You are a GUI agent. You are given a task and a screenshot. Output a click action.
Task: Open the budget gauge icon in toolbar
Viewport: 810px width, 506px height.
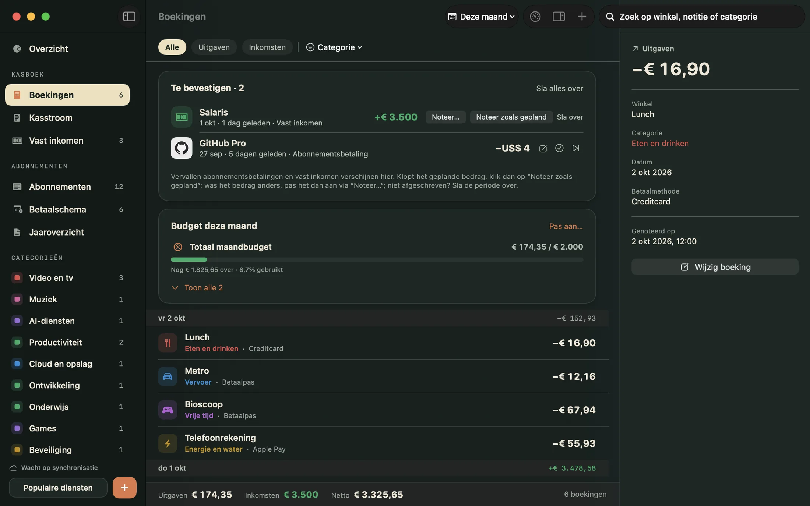pos(535,17)
